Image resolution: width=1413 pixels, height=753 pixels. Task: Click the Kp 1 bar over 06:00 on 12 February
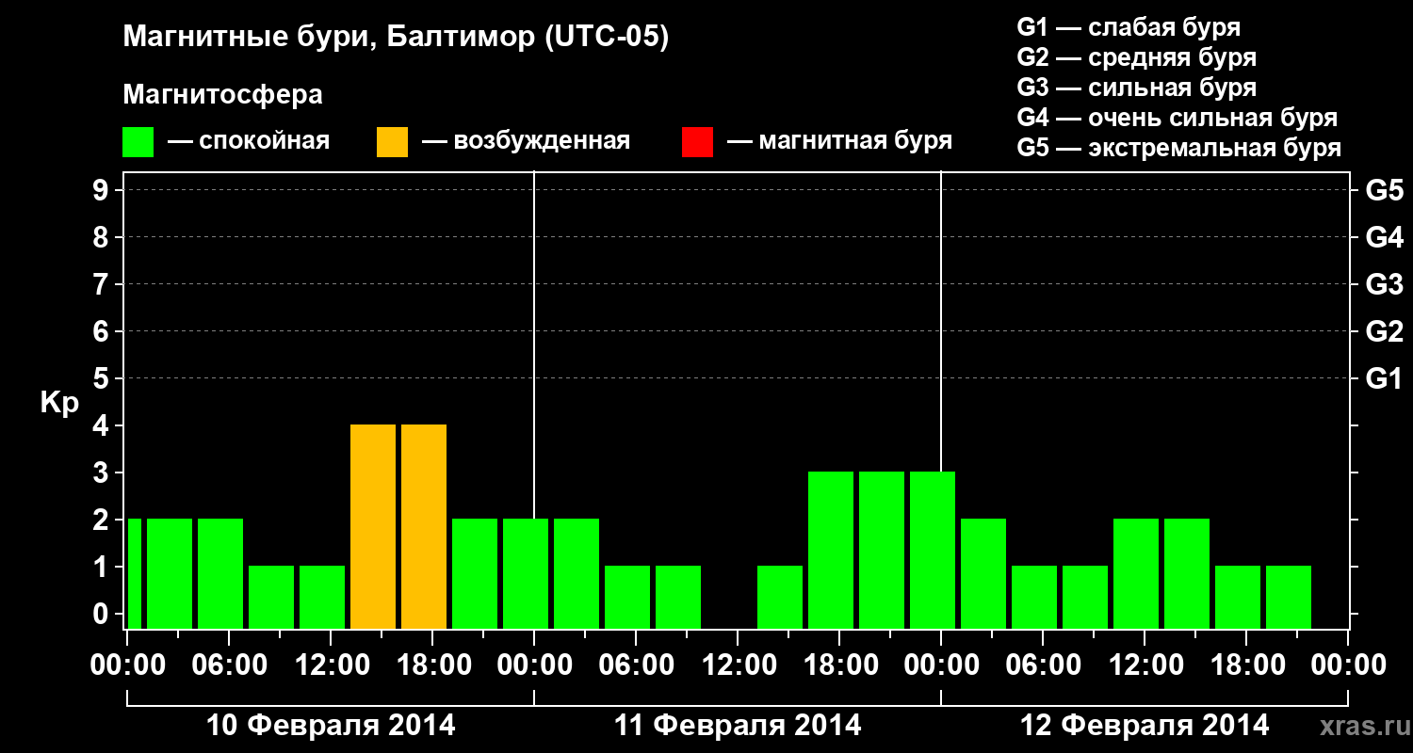click(x=1034, y=597)
